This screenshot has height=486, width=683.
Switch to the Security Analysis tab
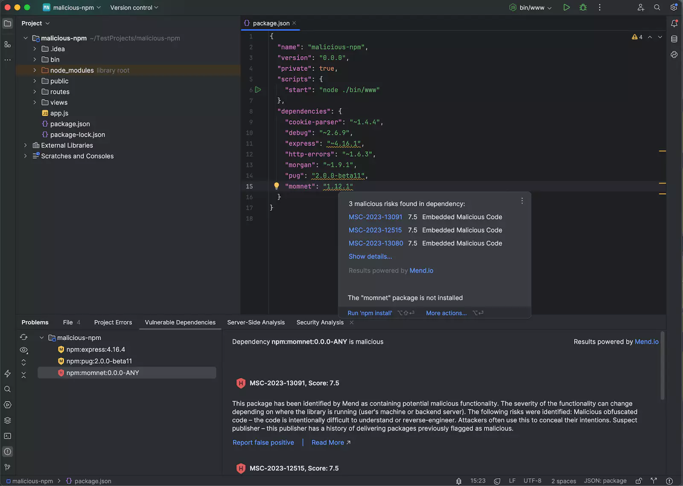click(320, 323)
